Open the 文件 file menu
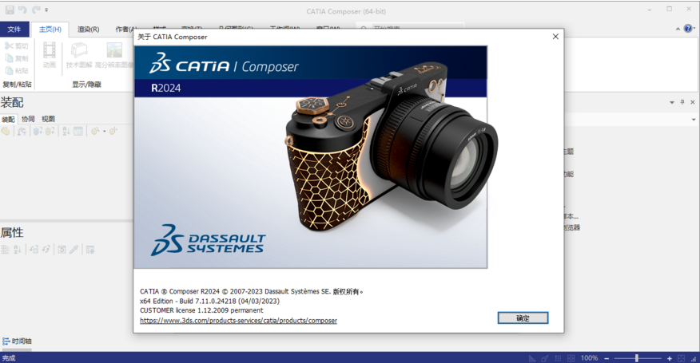Viewport: 700px width, 363px height. (14, 30)
